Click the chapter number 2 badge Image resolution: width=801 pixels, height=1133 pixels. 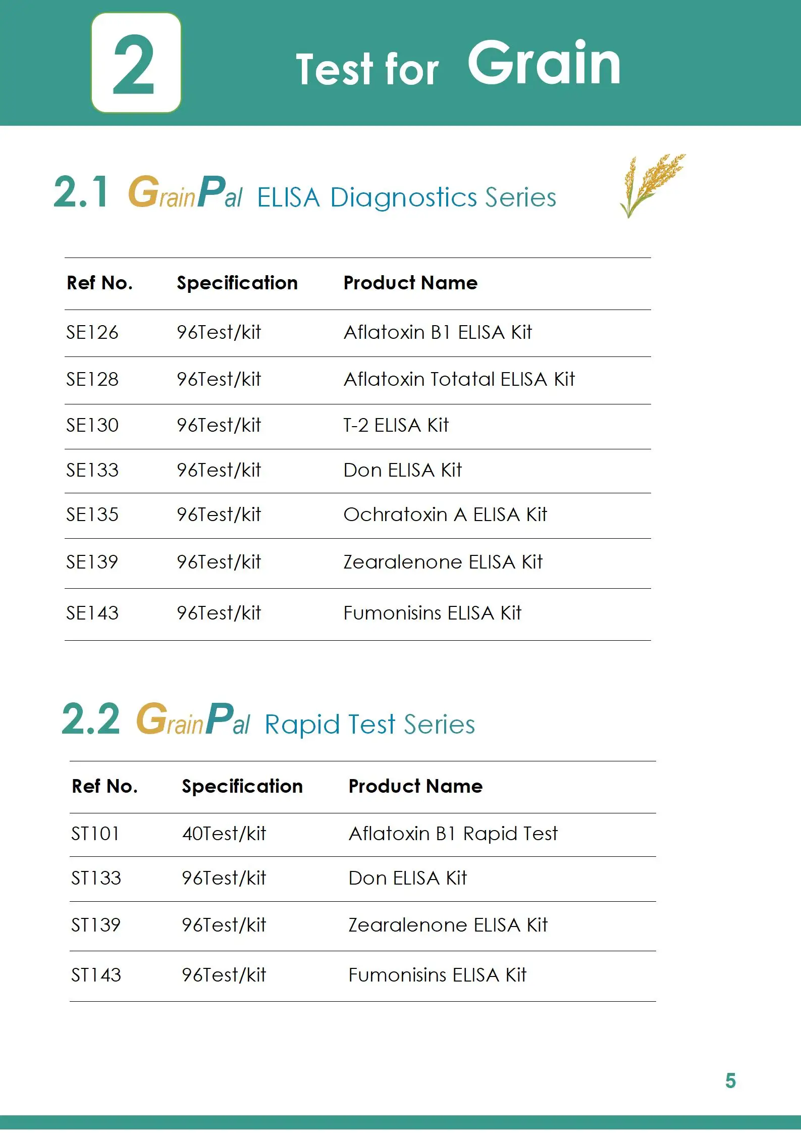coord(136,63)
